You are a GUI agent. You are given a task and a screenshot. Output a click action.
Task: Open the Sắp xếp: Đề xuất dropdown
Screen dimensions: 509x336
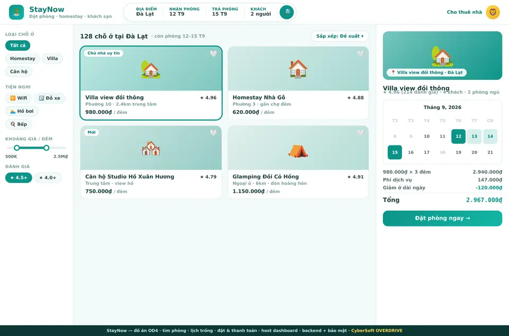coord(340,36)
